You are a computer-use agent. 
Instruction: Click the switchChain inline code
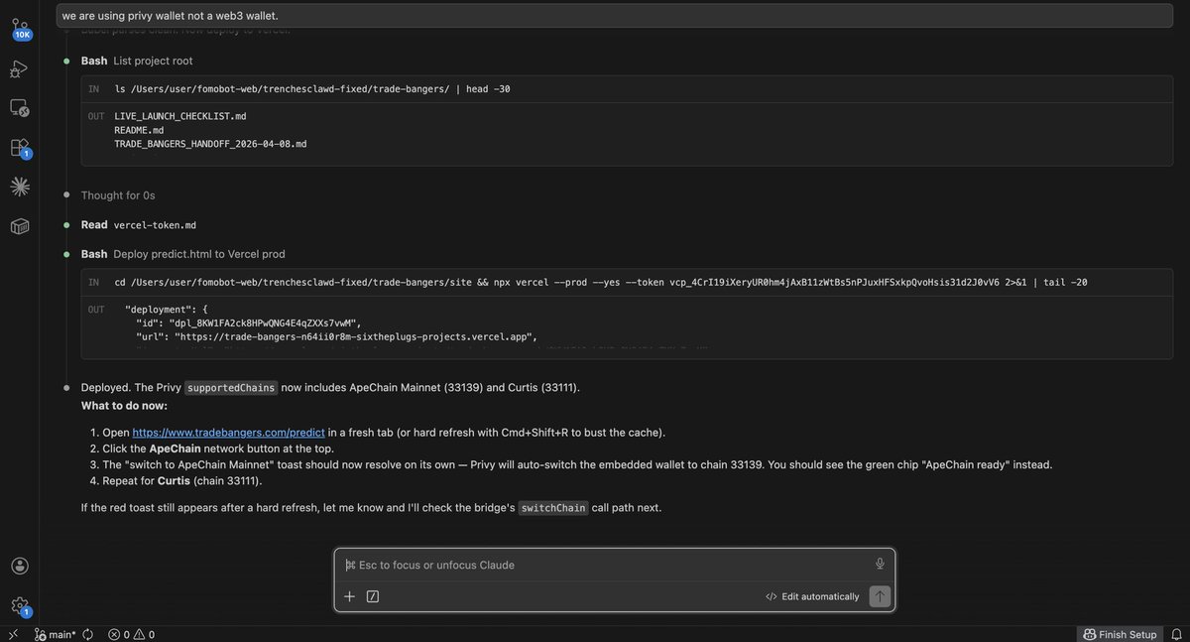pyautogui.click(x=553, y=508)
